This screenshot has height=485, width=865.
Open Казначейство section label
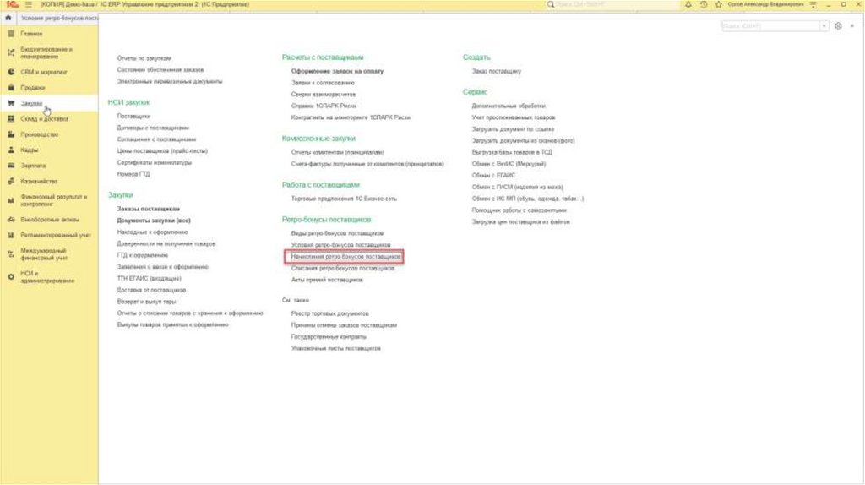(39, 181)
